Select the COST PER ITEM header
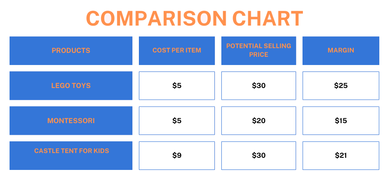Viewport: 388px width, 176px height. pyautogui.click(x=177, y=51)
